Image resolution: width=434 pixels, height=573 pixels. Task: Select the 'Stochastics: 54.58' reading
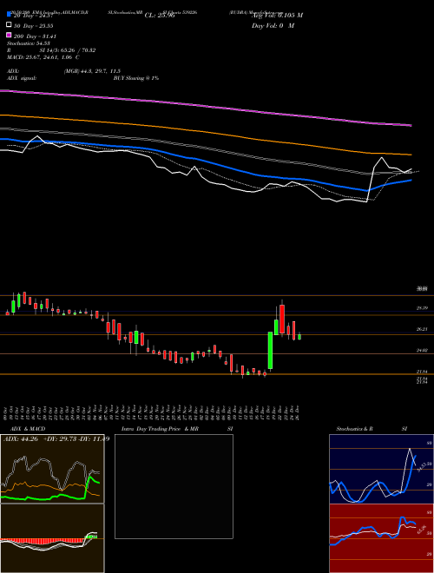pyautogui.click(x=28, y=43)
